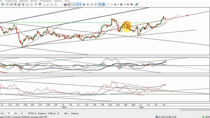Viewport: 210px width, 118px height.
Task: Click the table window icon
Action: [19, 5]
